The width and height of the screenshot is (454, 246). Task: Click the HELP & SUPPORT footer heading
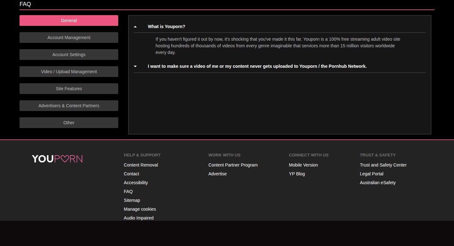point(142,155)
